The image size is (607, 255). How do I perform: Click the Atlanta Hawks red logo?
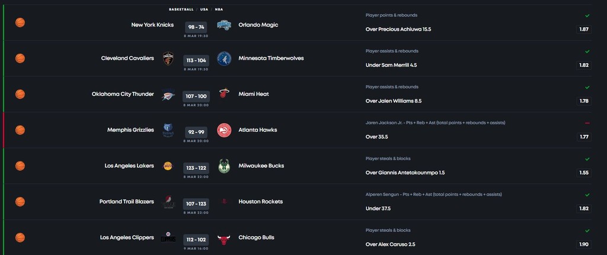tap(224, 130)
